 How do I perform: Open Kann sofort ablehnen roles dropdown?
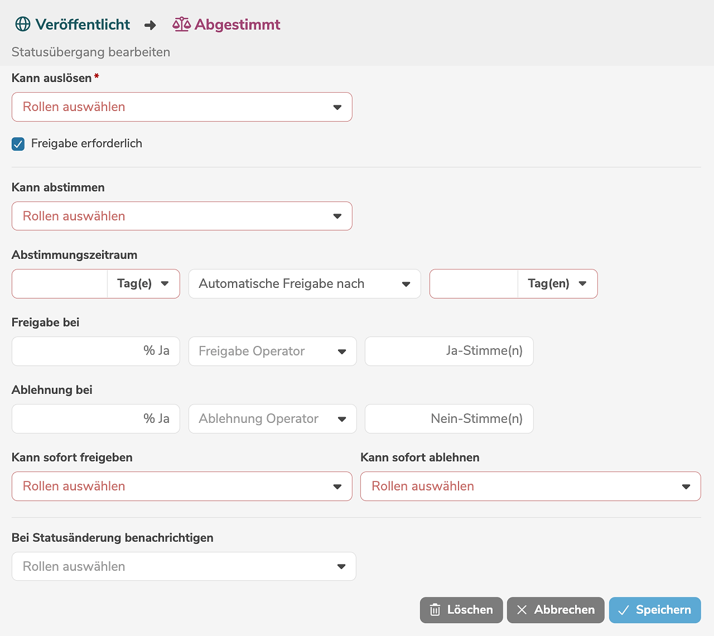(x=530, y=486)
